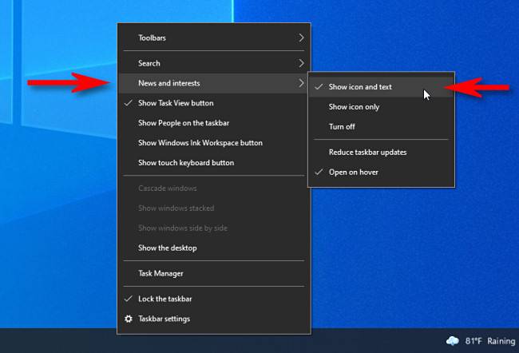Click the weather cloud icon in taskbar

(453, 340)
